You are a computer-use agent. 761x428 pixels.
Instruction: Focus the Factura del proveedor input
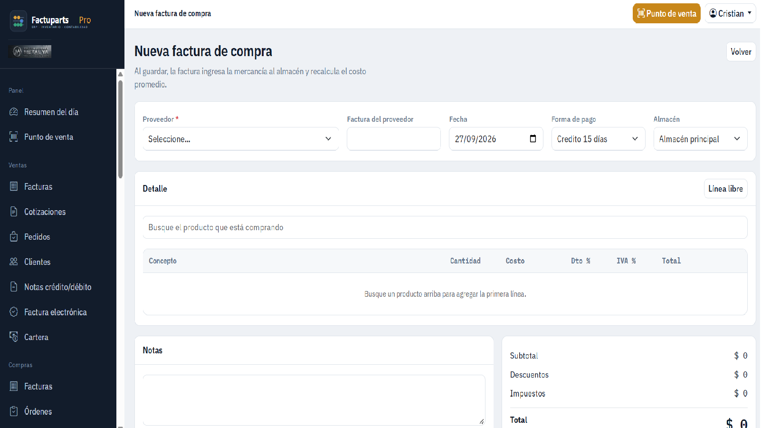pos(394,139)
